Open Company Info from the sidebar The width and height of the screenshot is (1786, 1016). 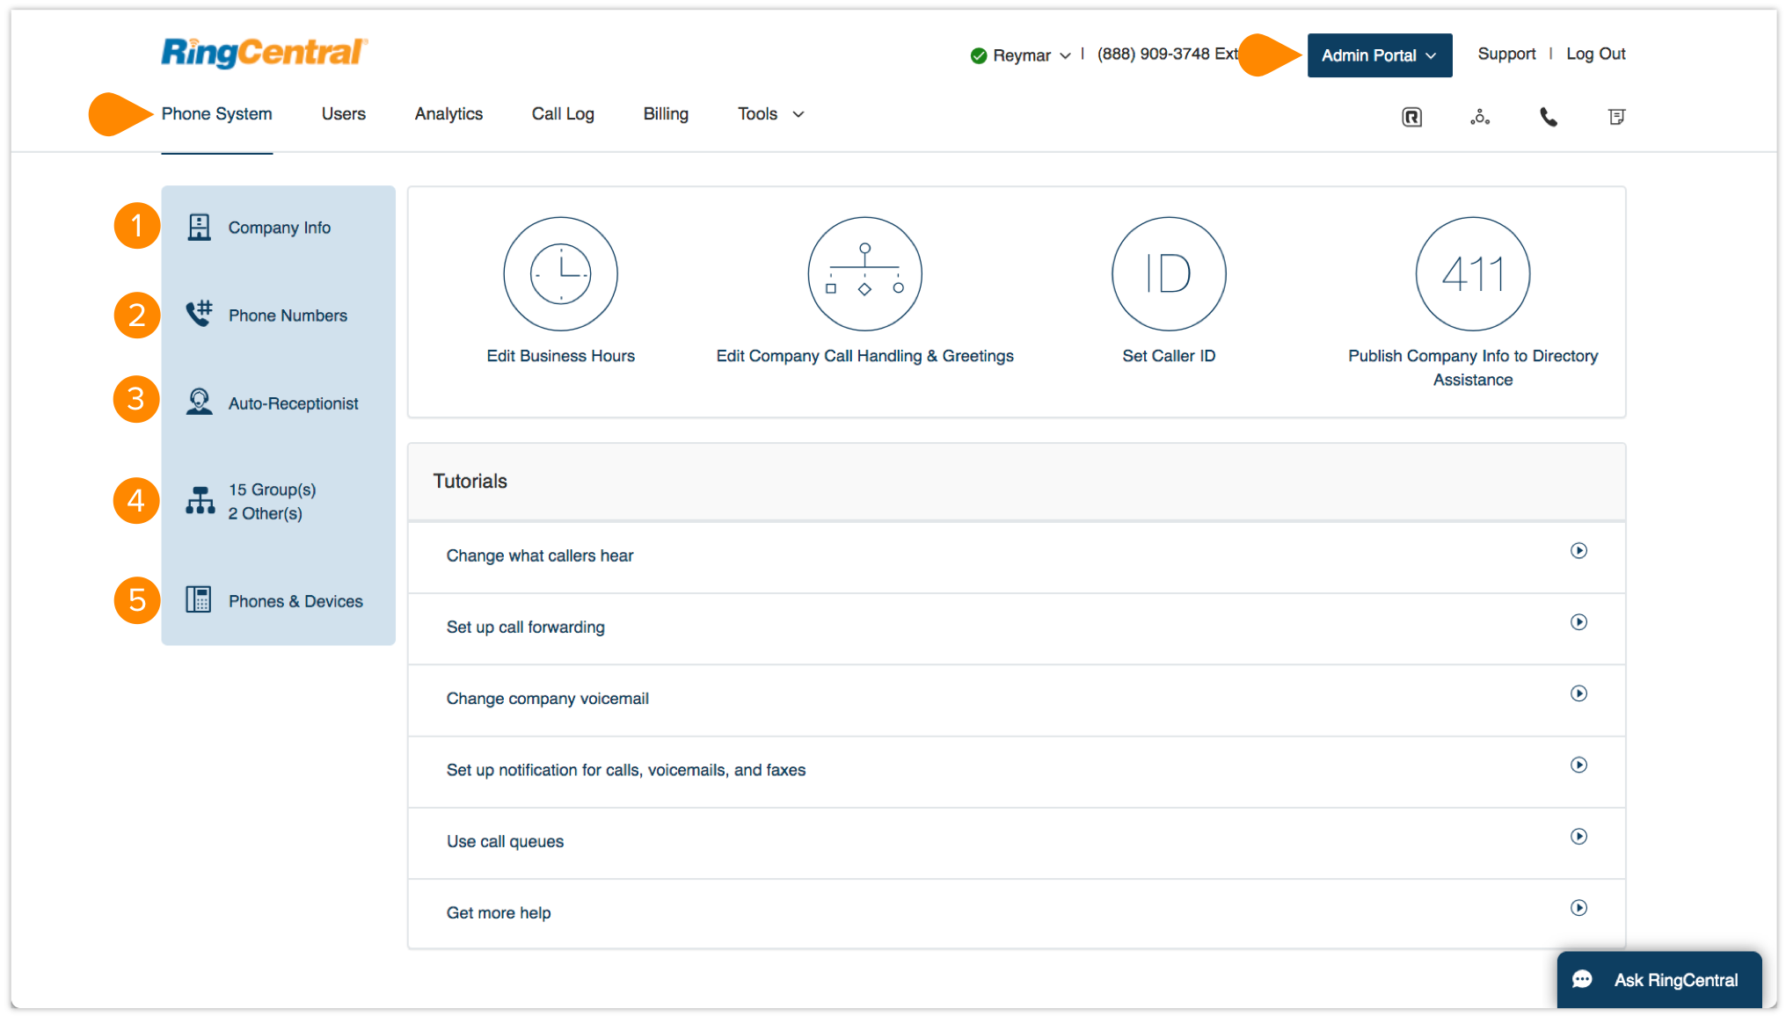pos(279,227)
